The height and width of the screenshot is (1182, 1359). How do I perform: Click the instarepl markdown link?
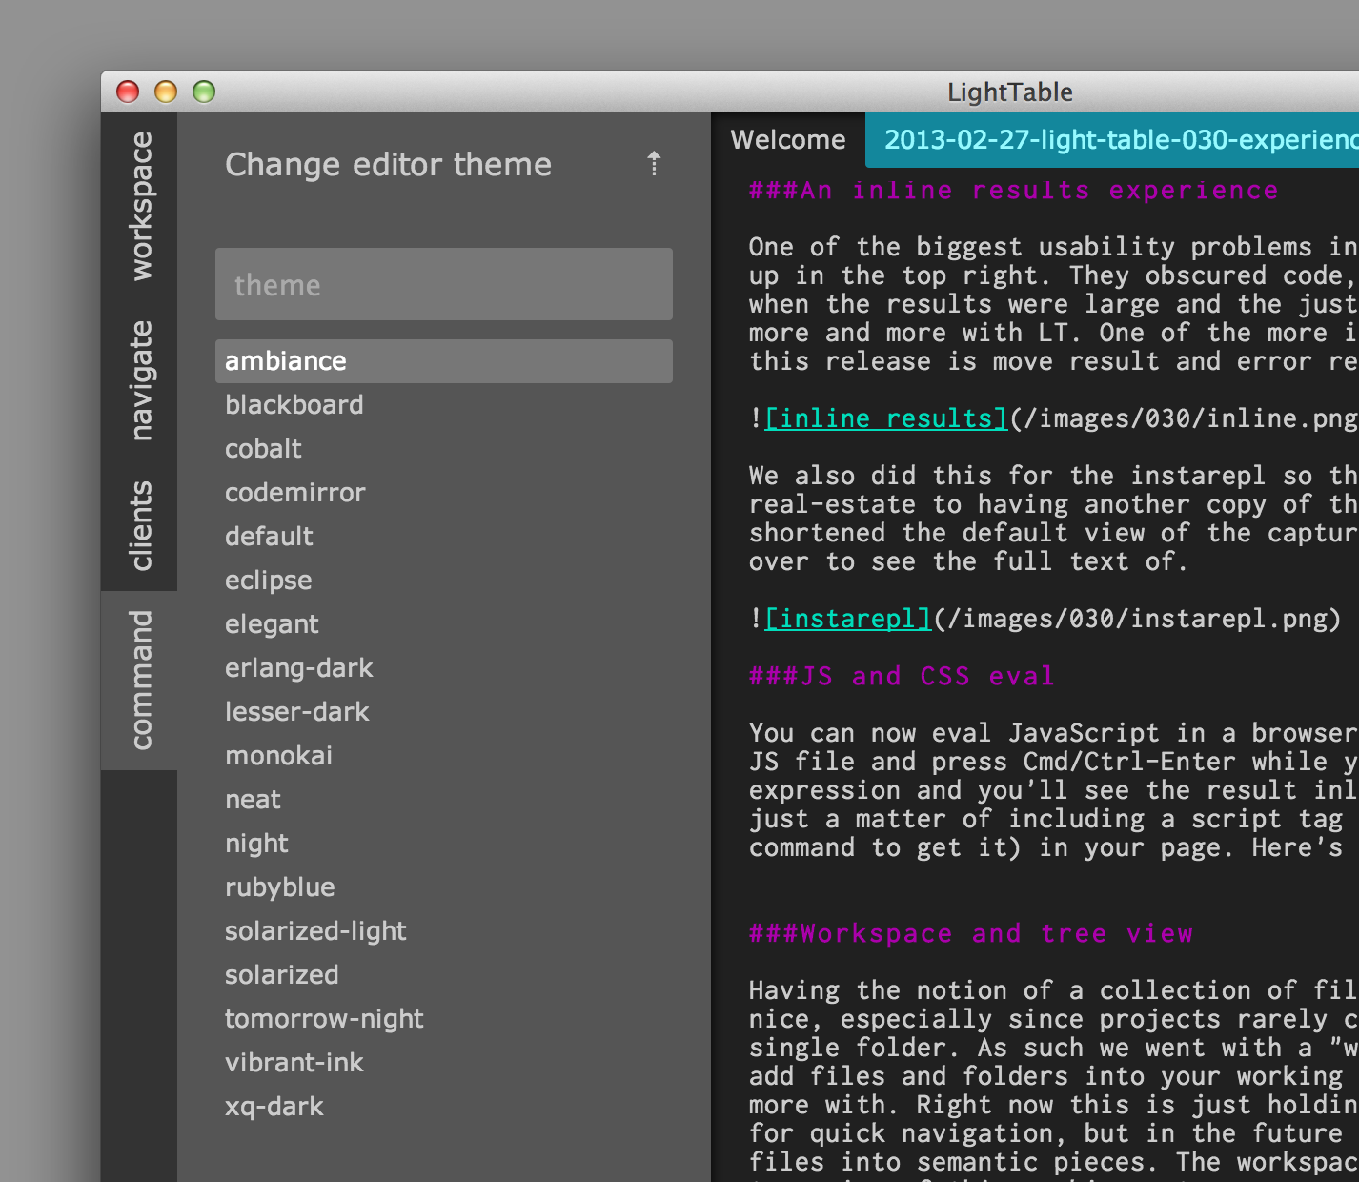tap(847, 619)
